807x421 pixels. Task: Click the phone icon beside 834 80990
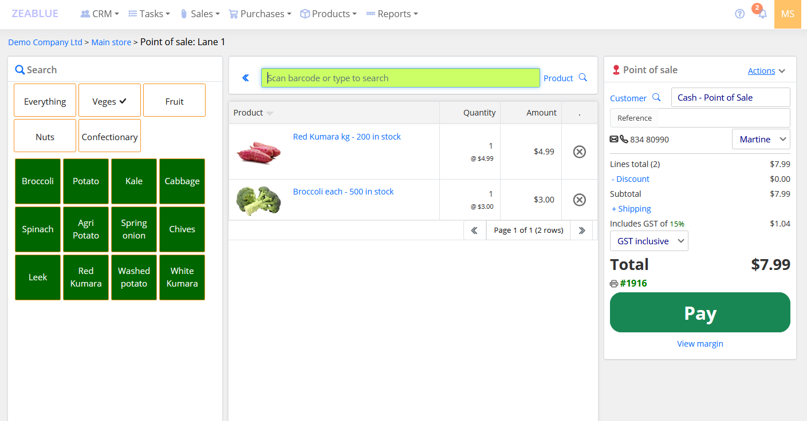624,139
